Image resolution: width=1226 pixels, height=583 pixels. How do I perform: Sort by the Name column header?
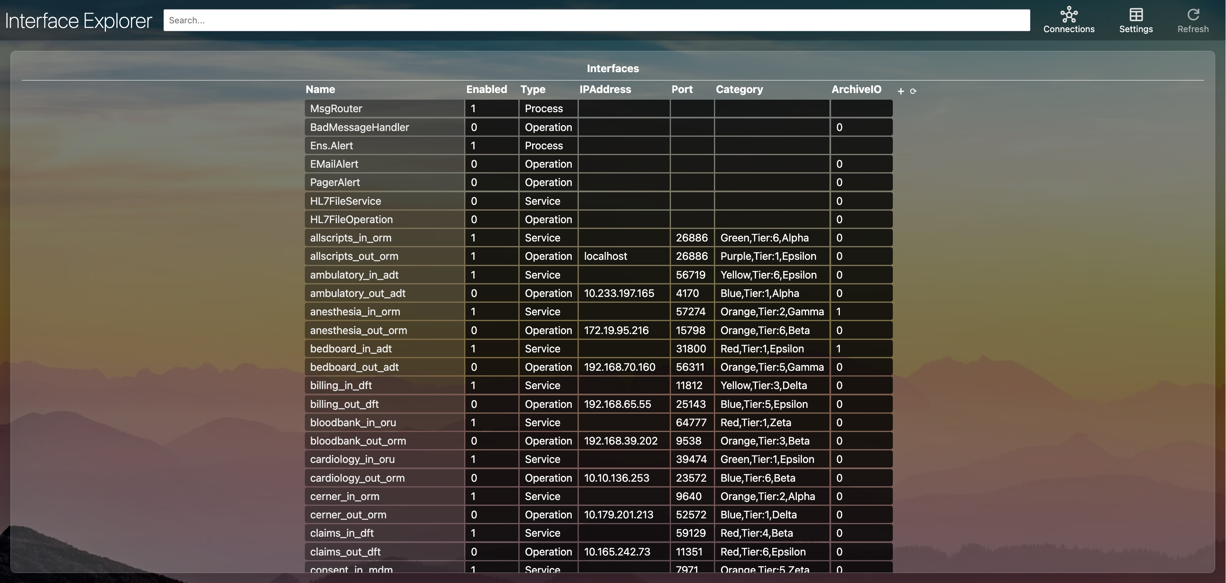pos(320,90)
